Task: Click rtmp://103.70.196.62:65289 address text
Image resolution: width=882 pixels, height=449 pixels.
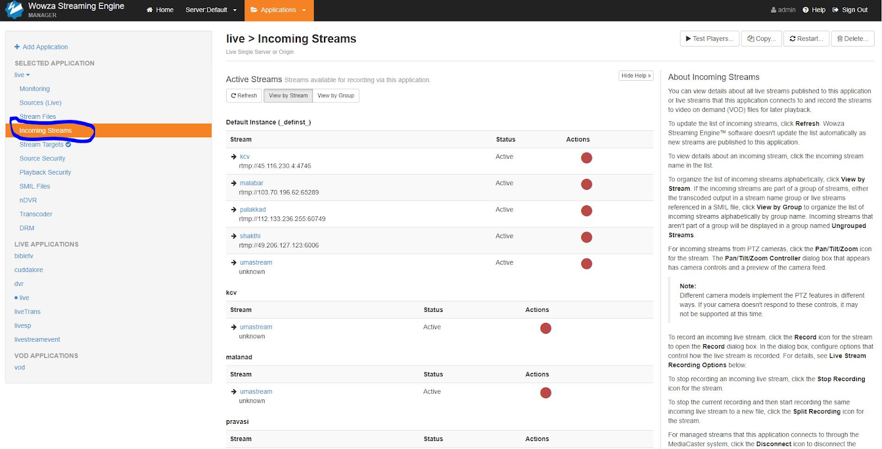Action: pyautogui.click(x=279, y=192)
